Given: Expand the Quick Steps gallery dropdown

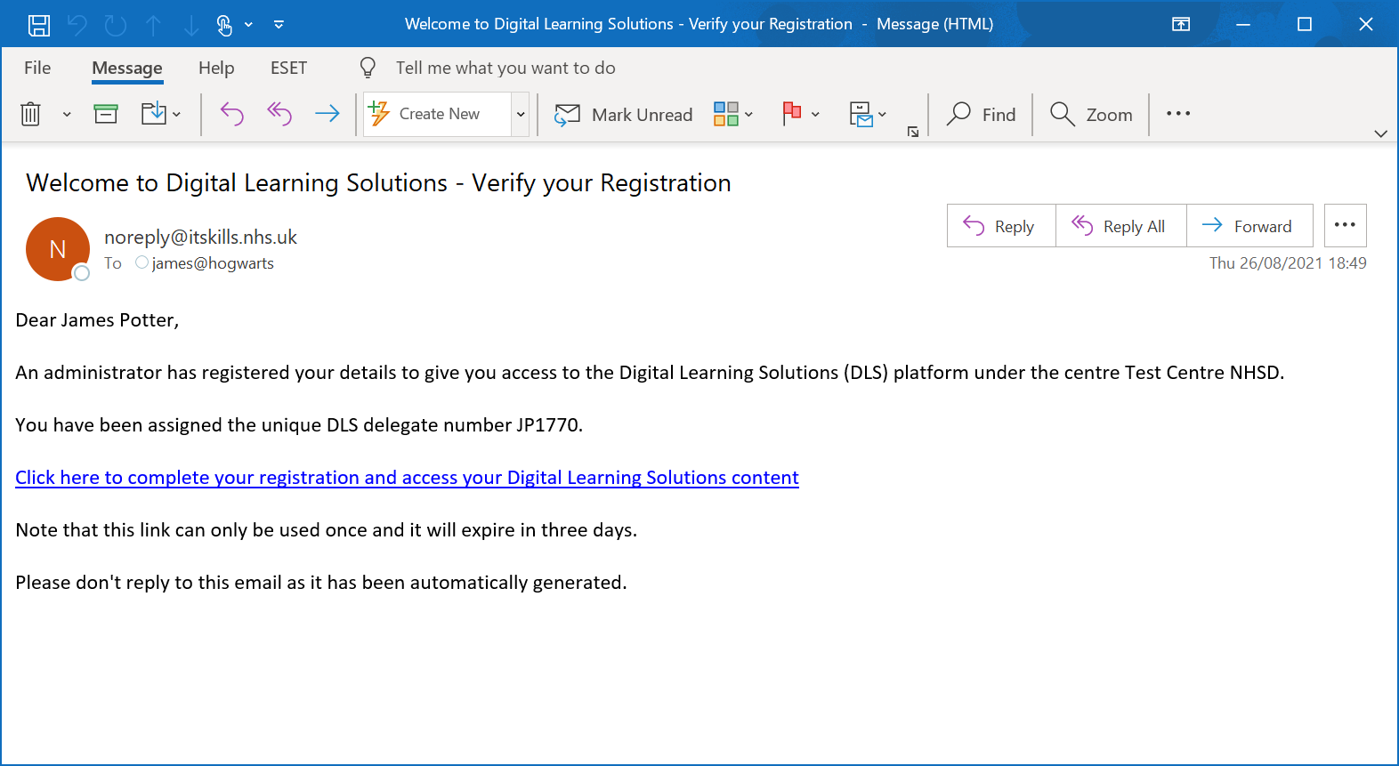Looking at the screenshot, I should (521, 114).
